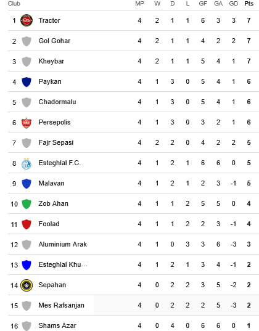Click Gol Gohar's gray placeholder shield

27,41
